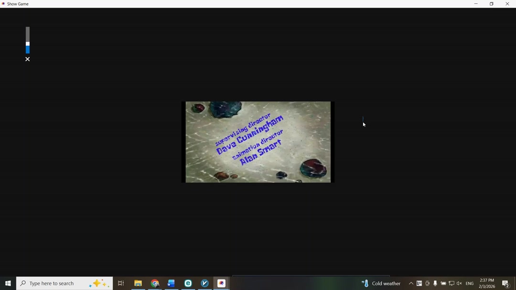Screen dimensions: 516x290
Task: Click the first tray icon after chevron
Action: coord(419,283)
